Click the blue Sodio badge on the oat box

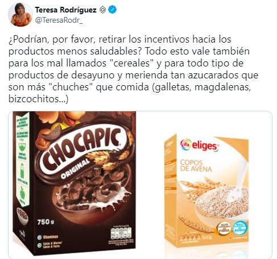pos(240,227)
